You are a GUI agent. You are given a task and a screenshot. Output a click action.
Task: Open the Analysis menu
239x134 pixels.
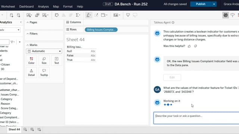coord(43,7)
